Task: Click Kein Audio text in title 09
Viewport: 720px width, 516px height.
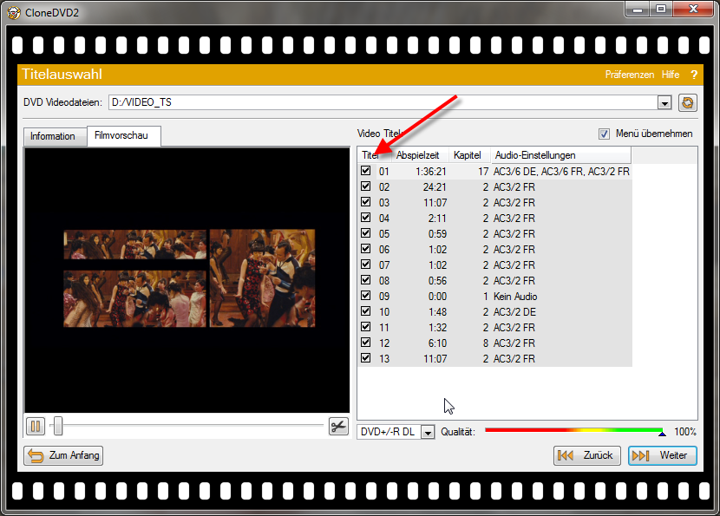Action: (x=515, y=297)
